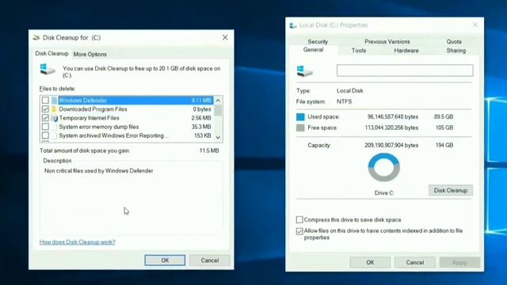Image resolution: width=507 pixels, height=285 pixels.
Task: Uncheck Allow files to have contents indexed
Action: 299,231
